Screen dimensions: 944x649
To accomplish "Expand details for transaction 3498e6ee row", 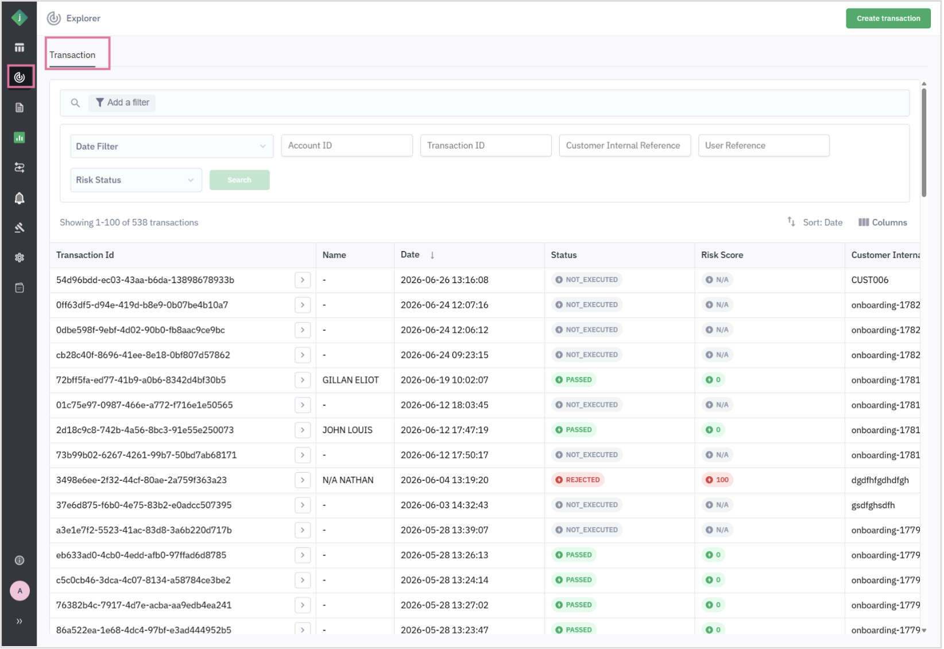I will coord(303,480).
